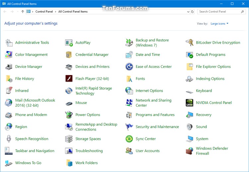The image size is (249, 172).
Task: Open the Sound speaker icon
Action: tap(190, 127)
